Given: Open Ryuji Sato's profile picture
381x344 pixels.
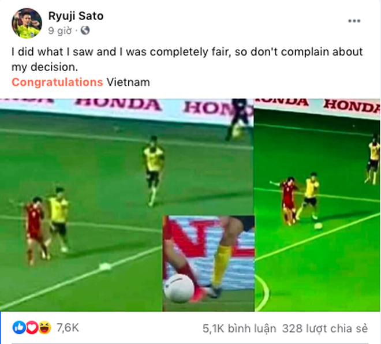Looking at the screenshot, I should (x=27, y=23).
